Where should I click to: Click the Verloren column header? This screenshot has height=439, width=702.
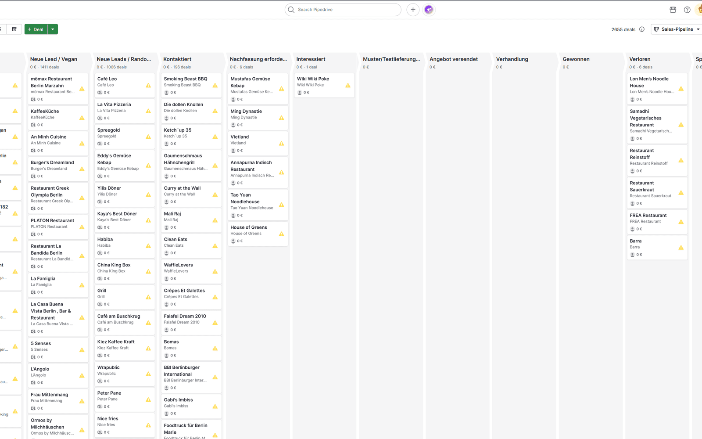pos(640,59)
